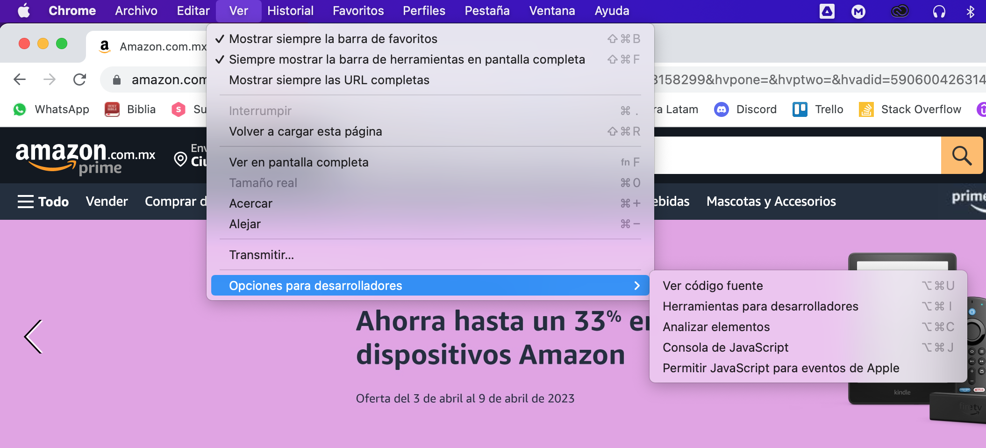Open the Perfiles menu
This screenshot has width=986, height=448.
(424, 11)
